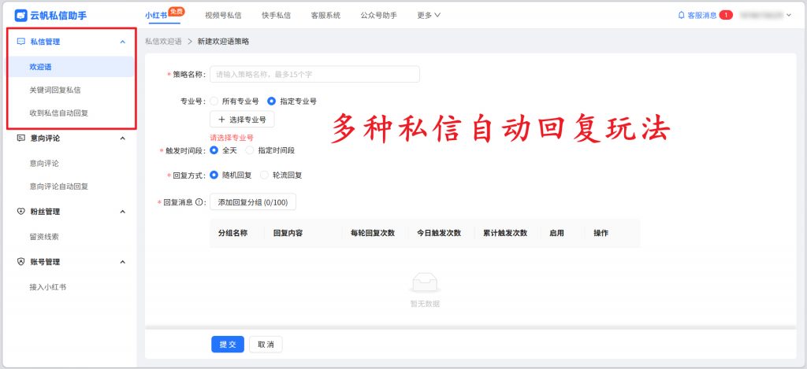Click the 选择专业号 button
Viewport: 807px width, 369px height.
(x=242, y=120)
